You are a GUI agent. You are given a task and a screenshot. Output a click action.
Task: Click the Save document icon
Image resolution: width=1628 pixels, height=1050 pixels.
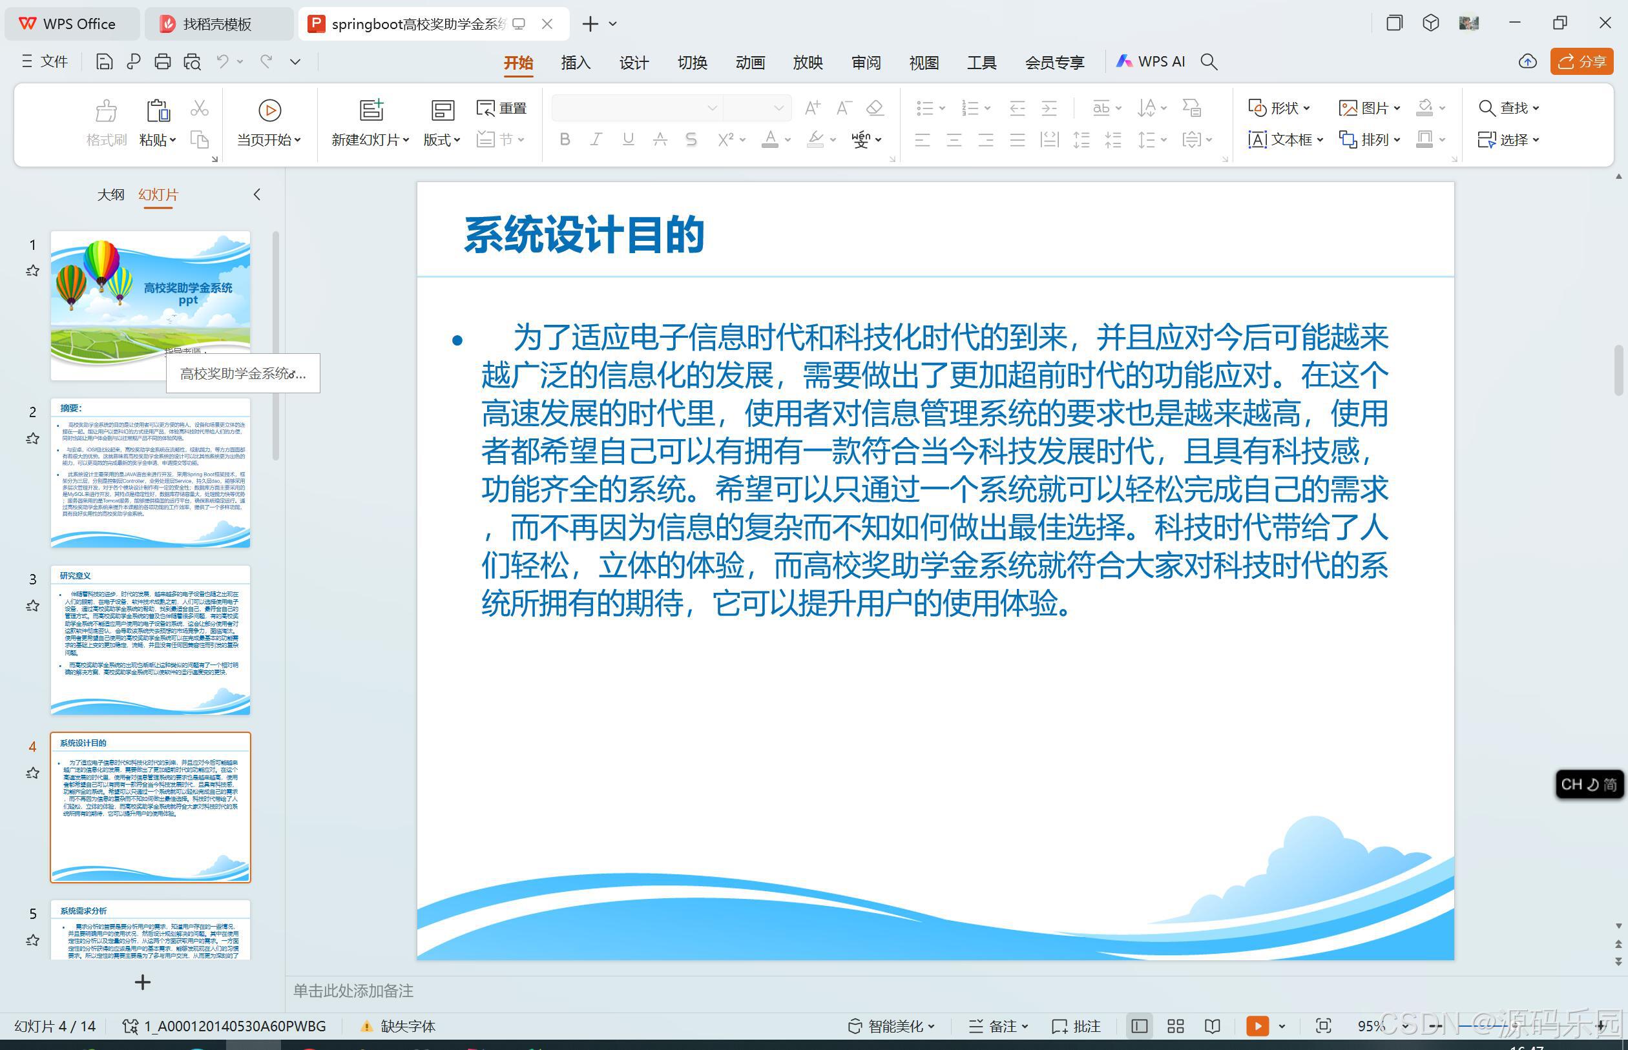click(103, 62)
